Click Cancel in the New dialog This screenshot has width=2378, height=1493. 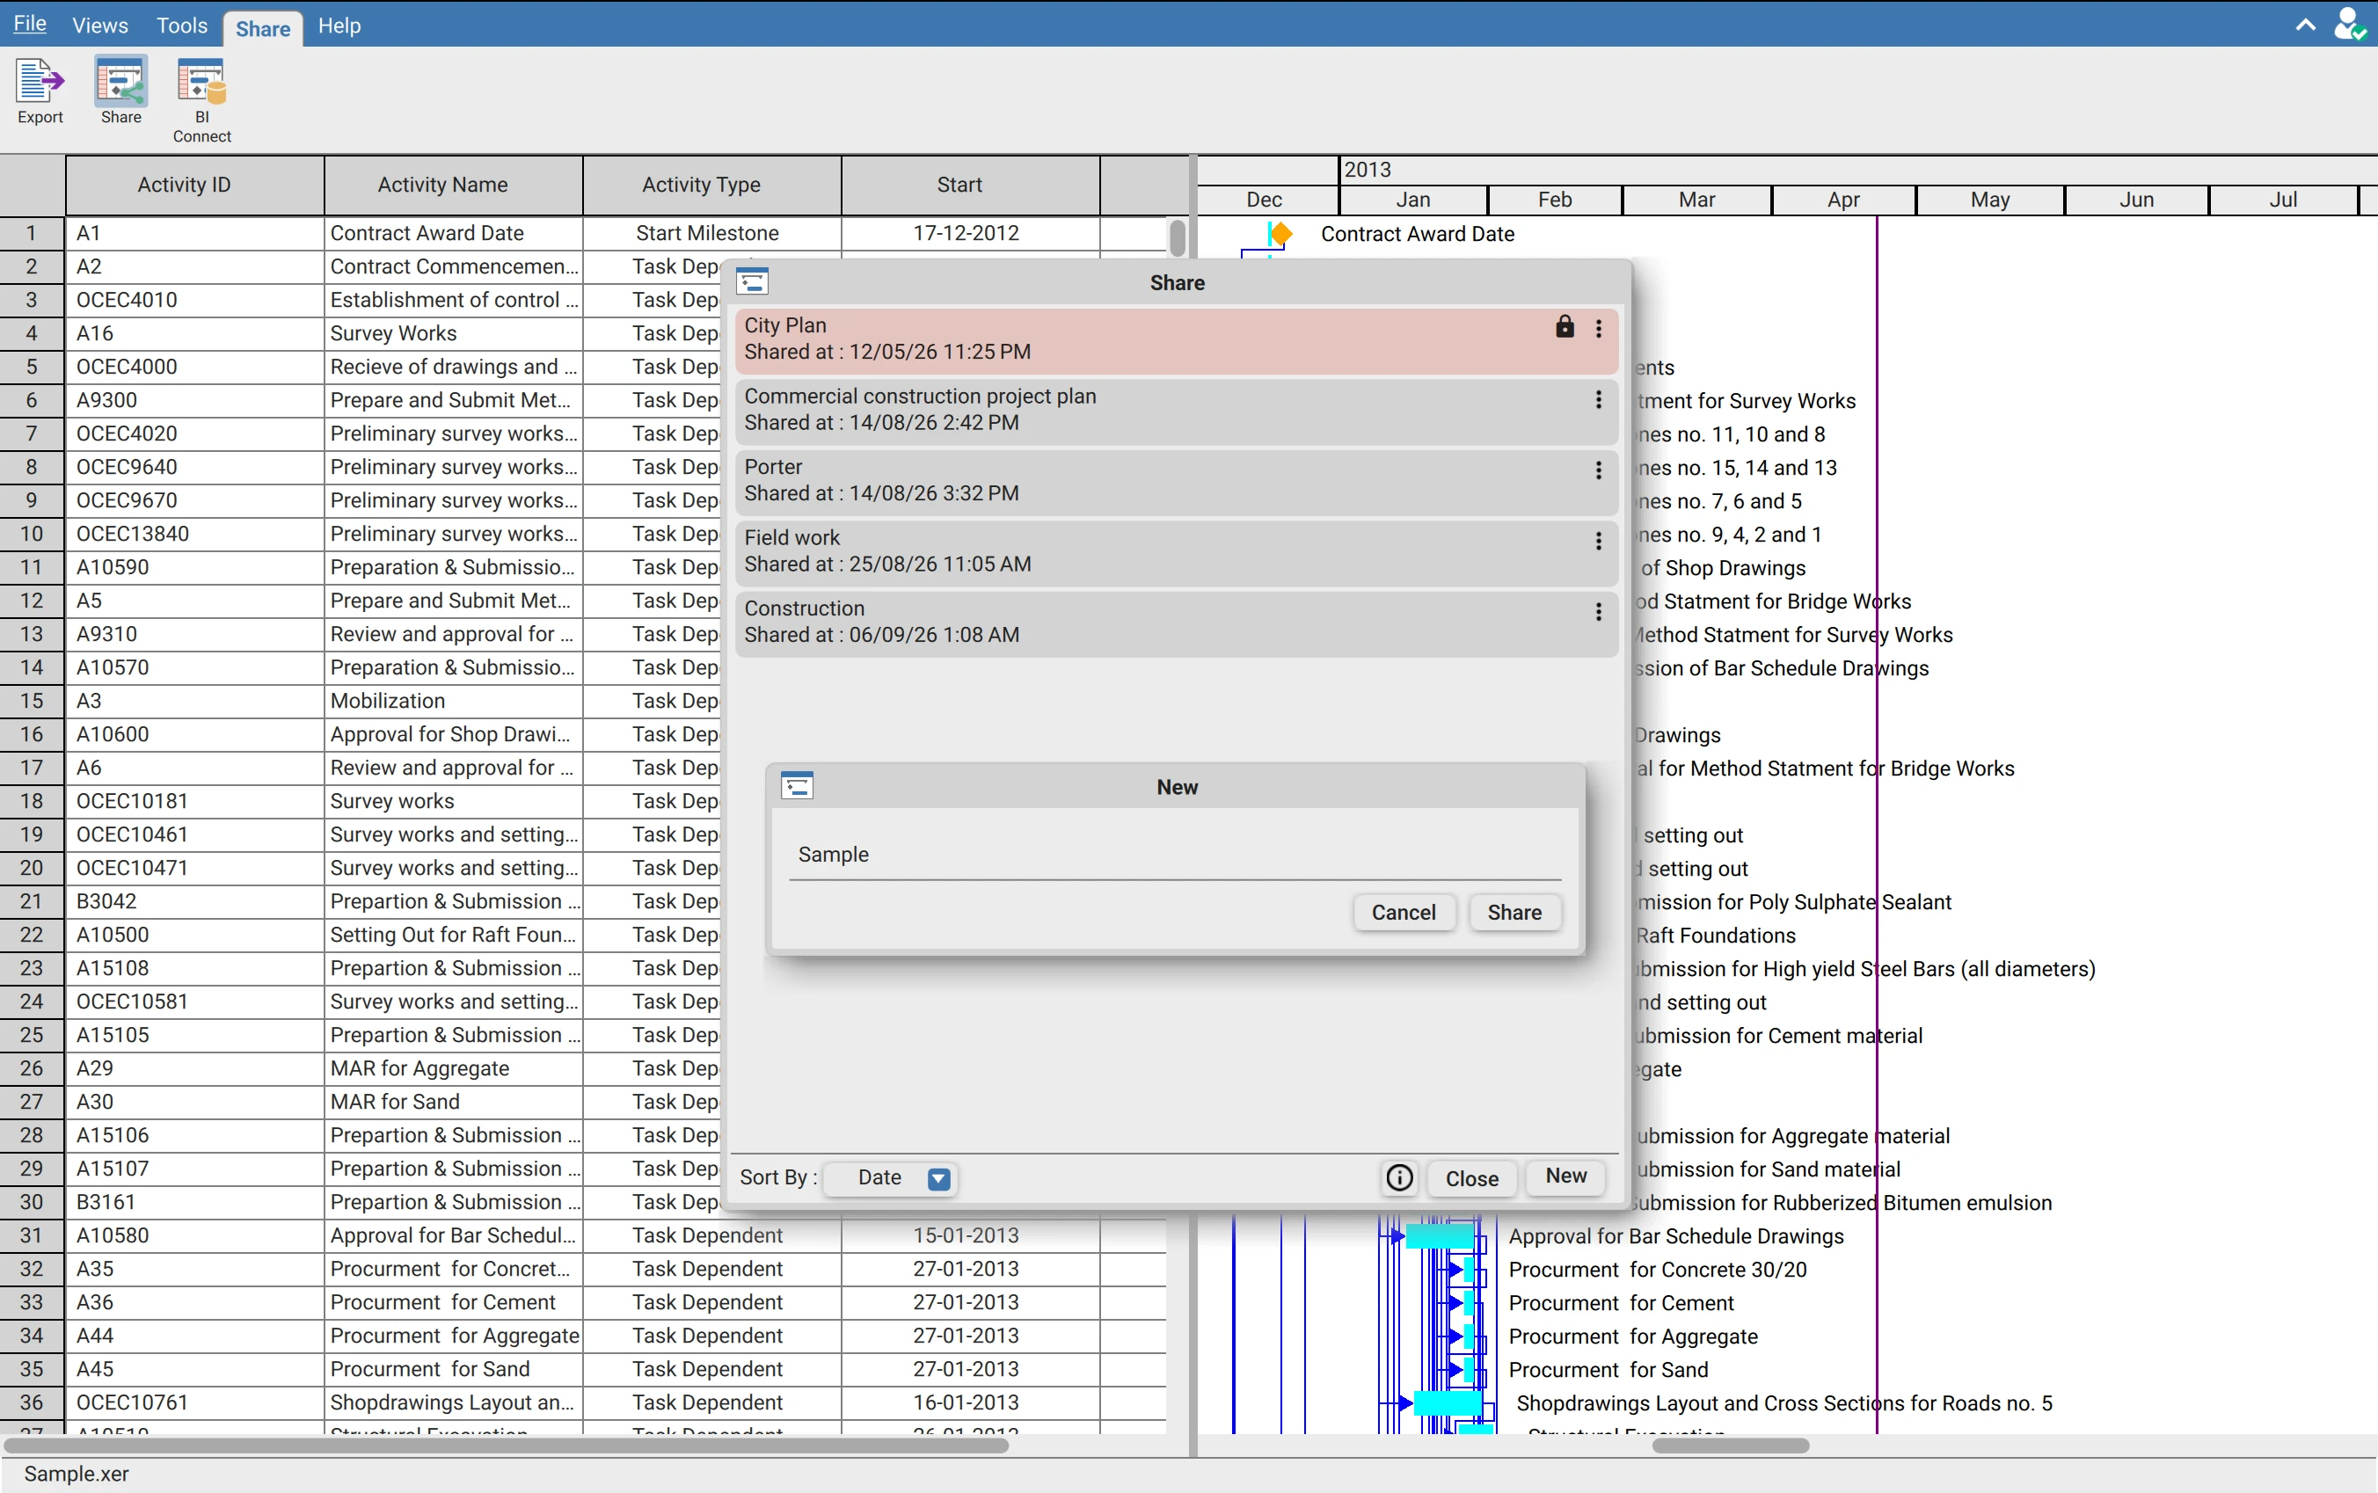pyautogui.click(x=1404, y=913)
